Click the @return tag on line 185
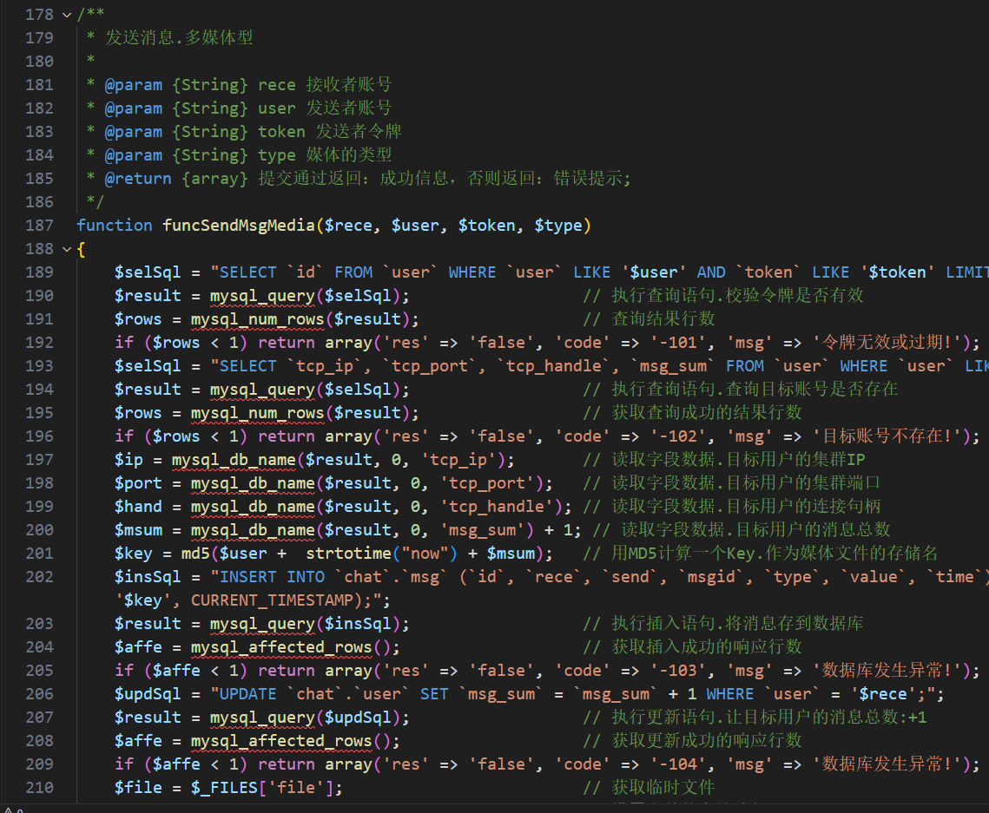 pos(138,179)
